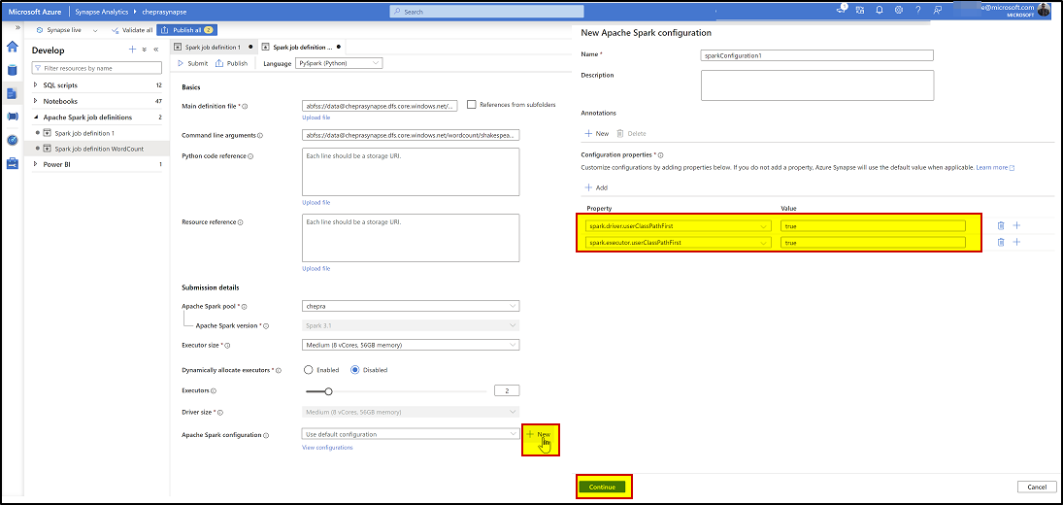Open the Manage hub toolbox icon

pyautogui.click(x=12, y=163)
